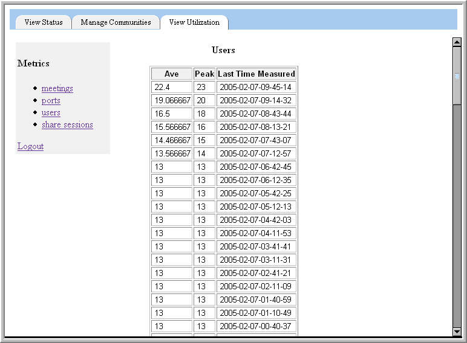Click timestamp 2005-02-07-01-10-49
The image size is (467, 343).
coord(256,313)
